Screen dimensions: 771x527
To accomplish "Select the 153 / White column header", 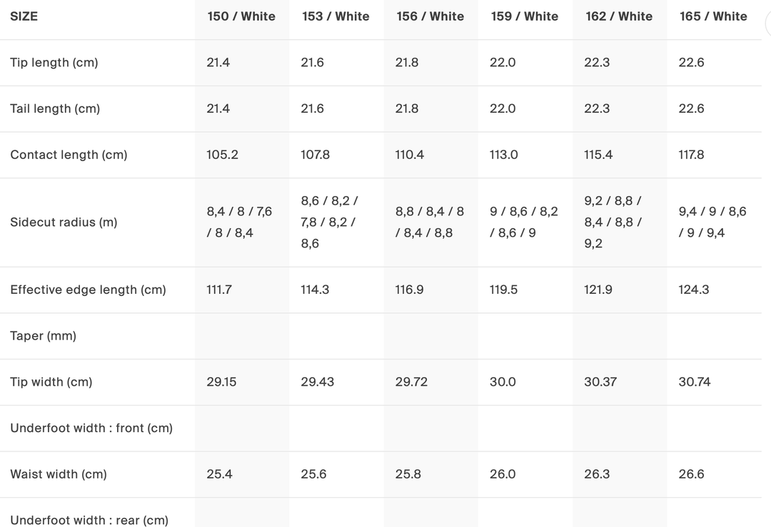I will pos(336,16).
